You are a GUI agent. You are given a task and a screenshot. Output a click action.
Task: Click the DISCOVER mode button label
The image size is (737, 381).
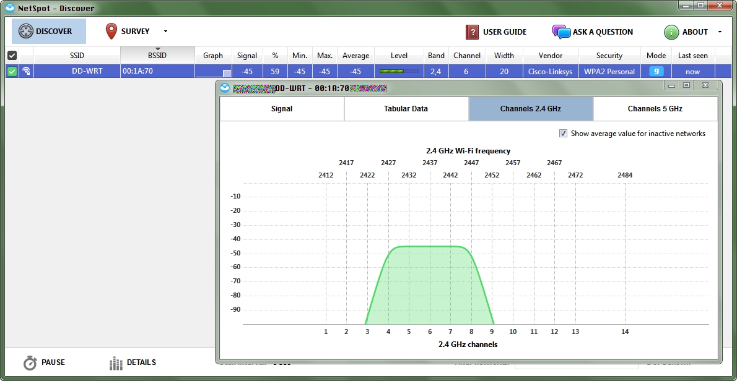pyautogui.click(x=54, y=32)
